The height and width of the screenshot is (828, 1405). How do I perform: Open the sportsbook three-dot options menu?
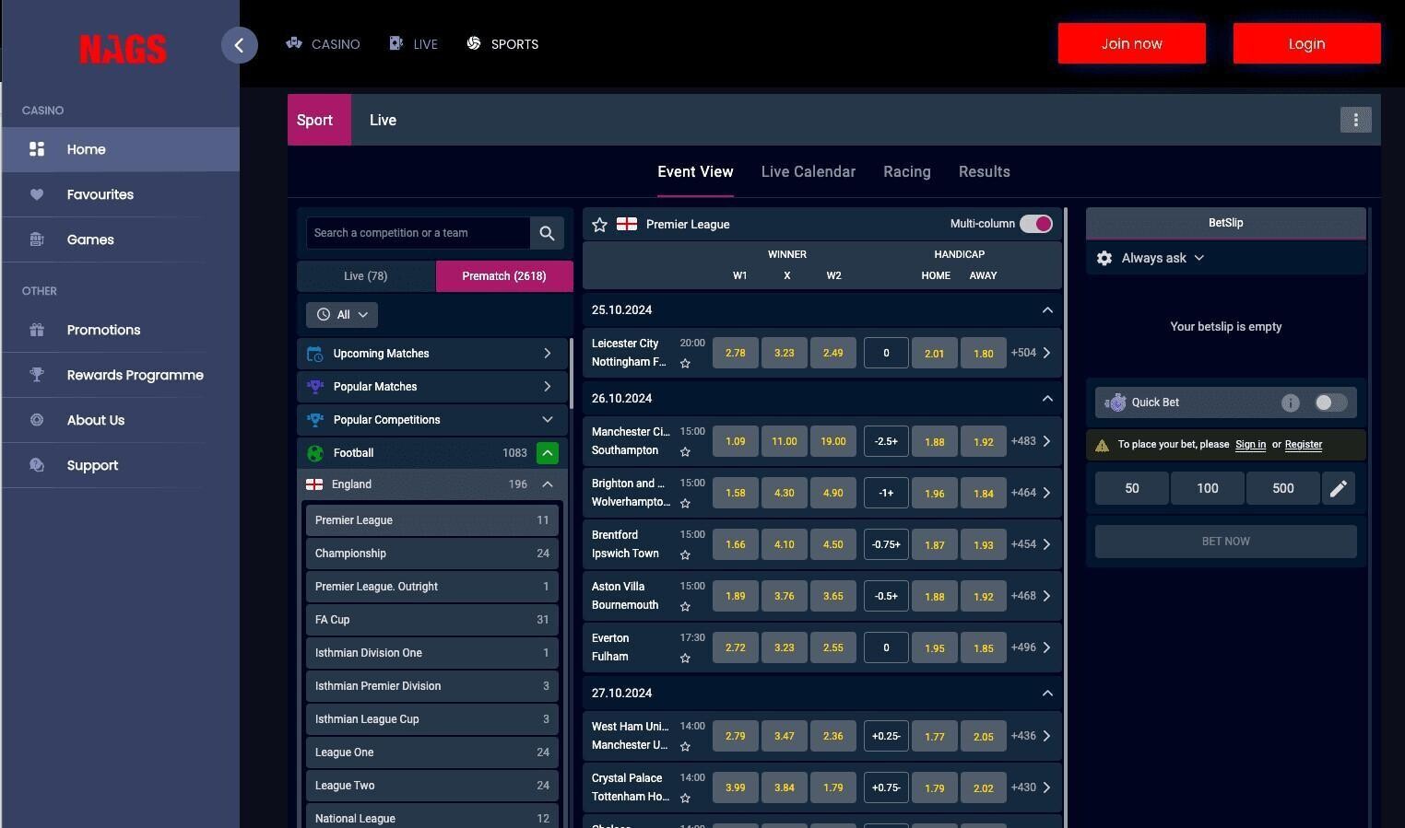[x=1355, y=120]
